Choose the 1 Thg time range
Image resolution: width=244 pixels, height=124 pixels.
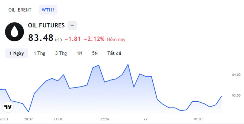pos(39,53)
